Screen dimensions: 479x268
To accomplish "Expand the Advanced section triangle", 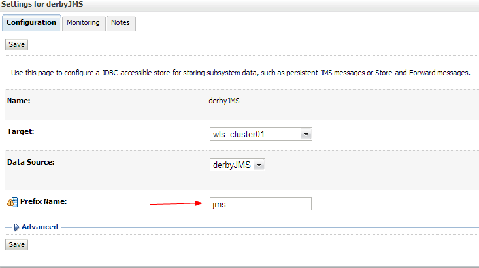I will click(x=16, y=227).
